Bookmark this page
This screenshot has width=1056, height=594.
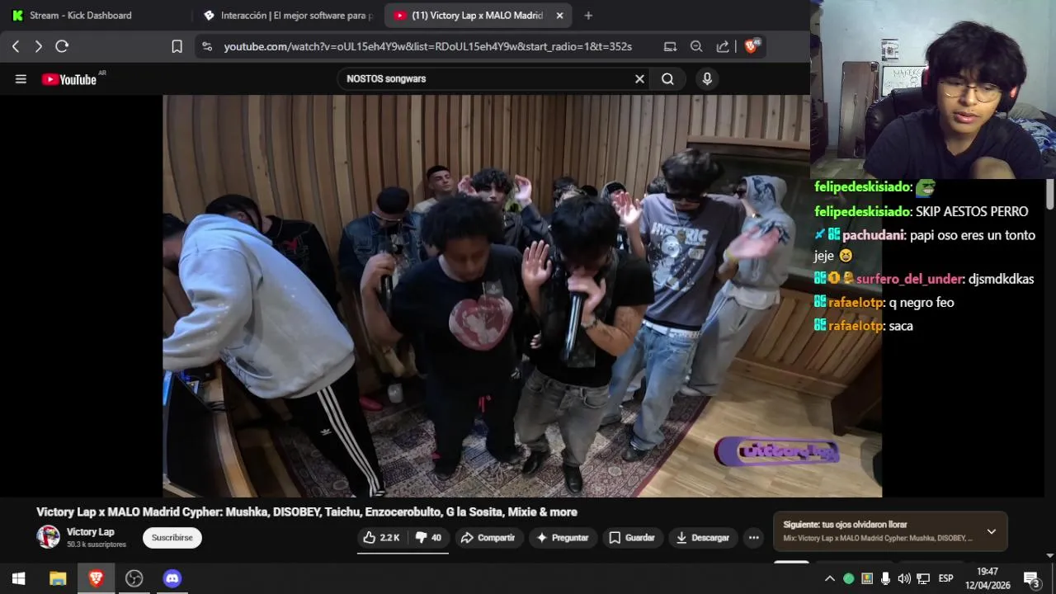pyautogui.click(x=177, y=47)
